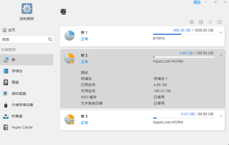Collapse 卷 2 details chevron

click(x=221, y=55)
